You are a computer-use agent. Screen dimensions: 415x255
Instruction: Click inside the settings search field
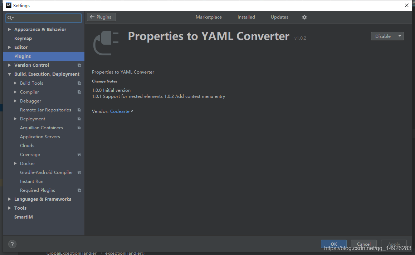[x=43, y=17]
